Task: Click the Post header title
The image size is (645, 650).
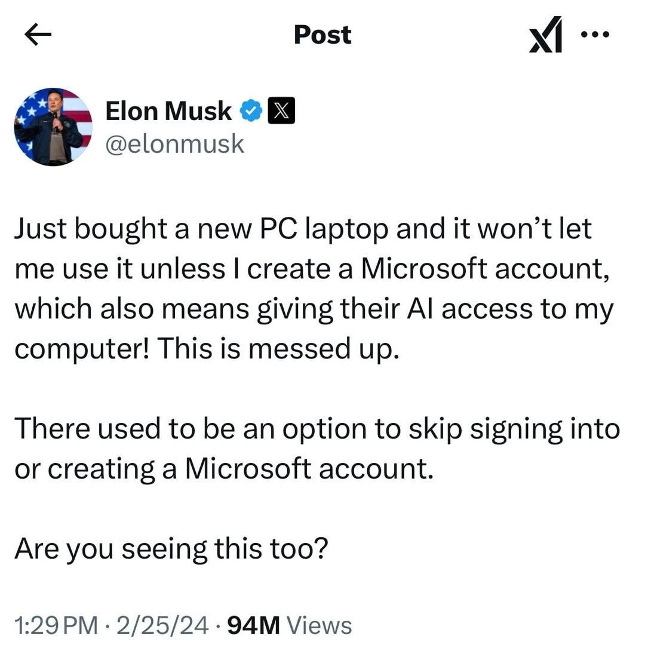Action: (x=322, y=35)
